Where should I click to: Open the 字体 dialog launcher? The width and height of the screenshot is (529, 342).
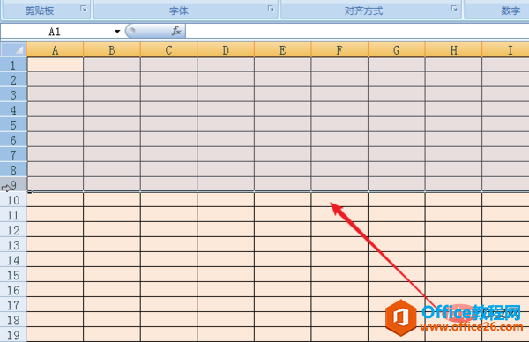click(271, 9)
